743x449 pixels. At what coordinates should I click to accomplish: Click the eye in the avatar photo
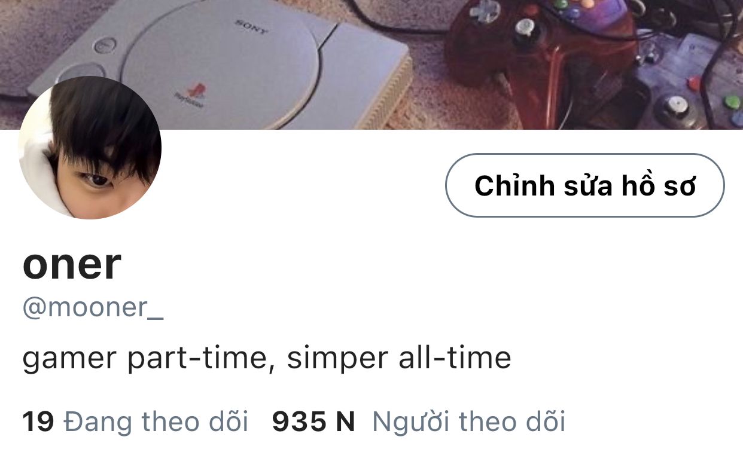[96, 179]
